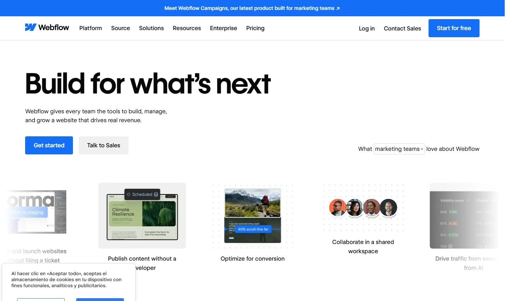This screenshot has height=301, width=510.
Task: Click 'Collaborate in a shared workspace' caption
Action: 363,246
